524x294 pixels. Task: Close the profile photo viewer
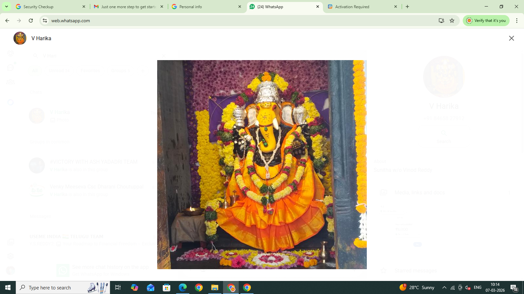click(x=511, y=38)
